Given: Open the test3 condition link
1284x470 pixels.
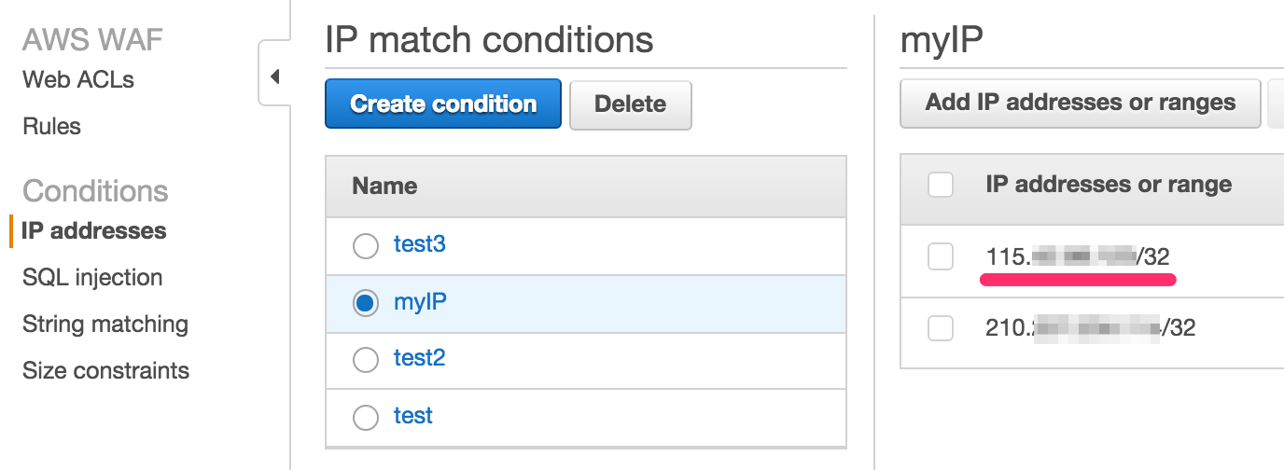Looking at the screenshot, I should [x=420, y=245].
